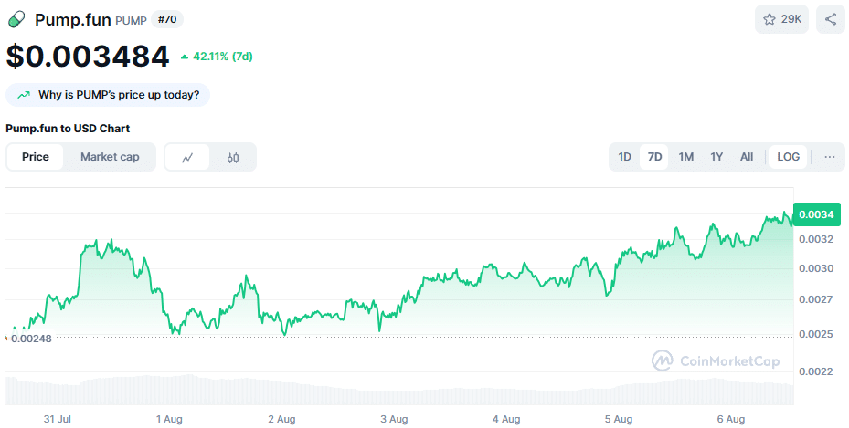Image resolution: width=849 pixels, height=428 pixels.
Task: Click the 2 Aug date label
Action: tap(281, 419)
